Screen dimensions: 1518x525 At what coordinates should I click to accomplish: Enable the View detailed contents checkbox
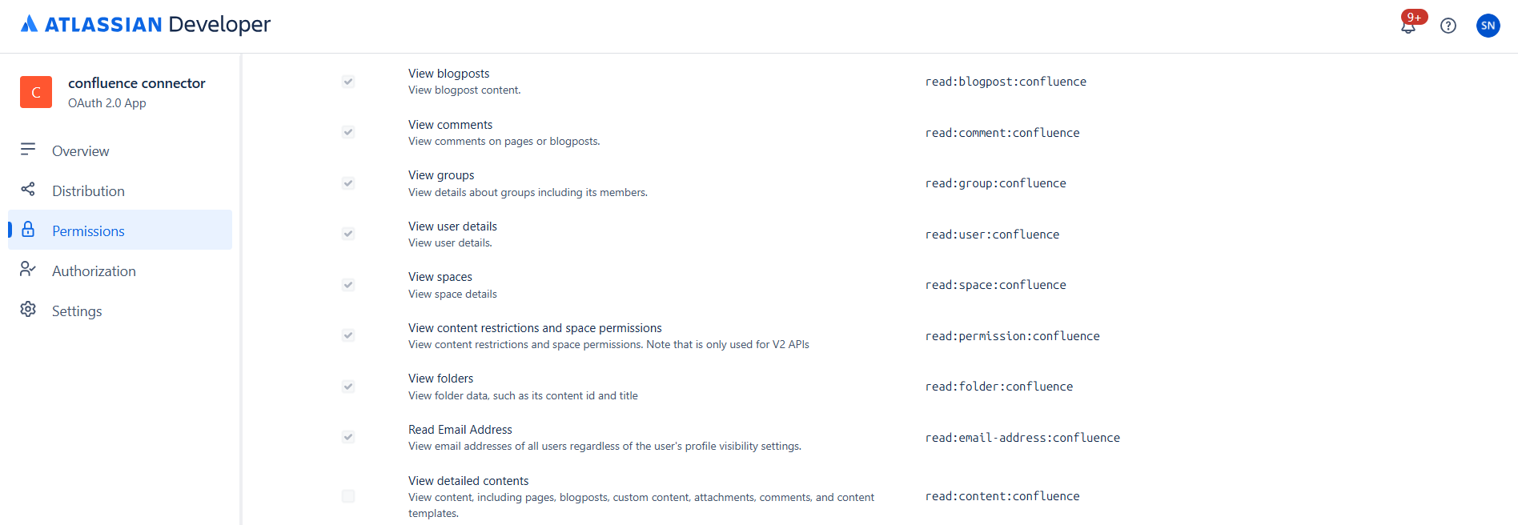pyautogui.click(x=347, y=496)
